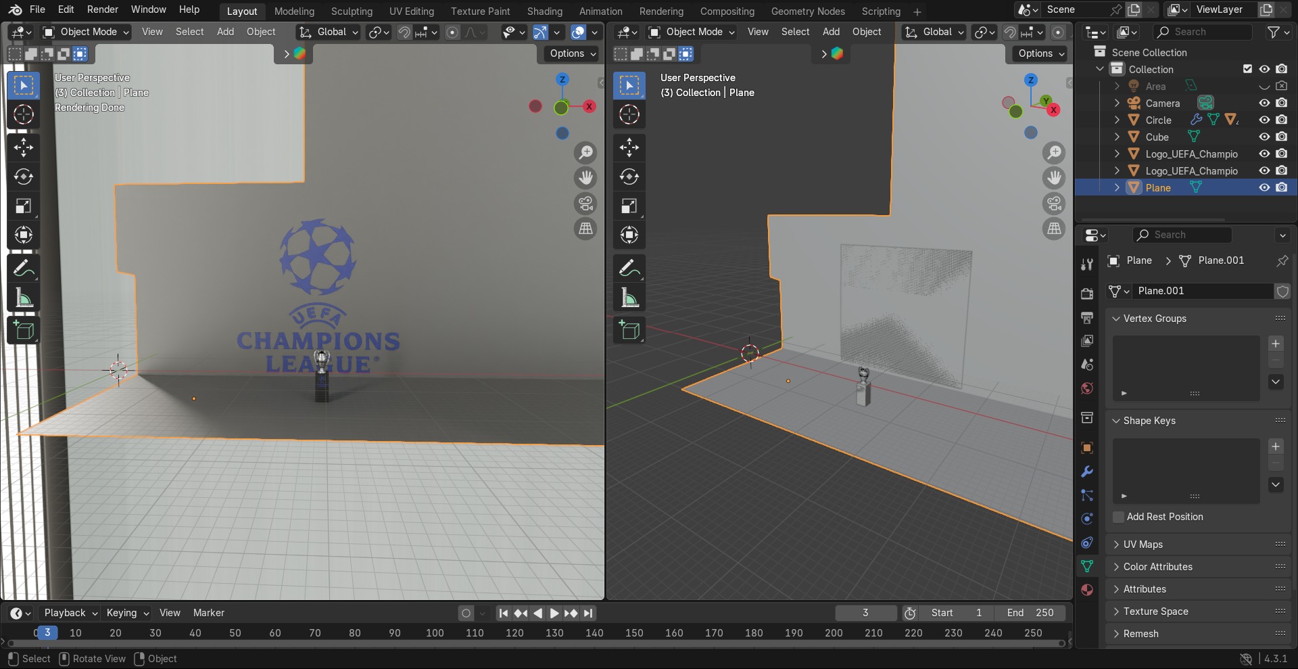Toggle the fake user shield for Plane.001
Viewport: 1298px width, 669px height.
click(1282, 291)
